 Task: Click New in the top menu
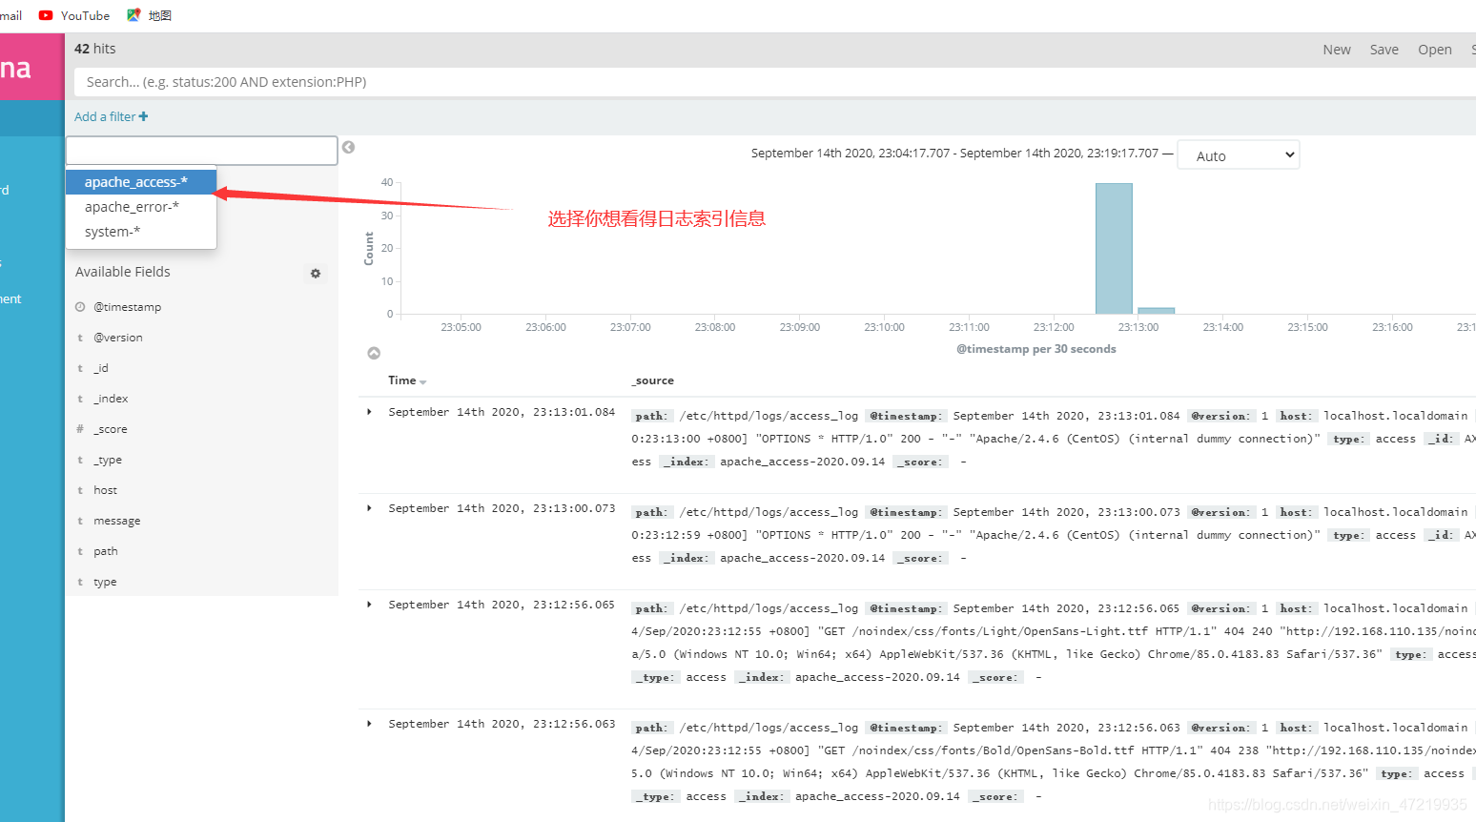pos(1337,50)
